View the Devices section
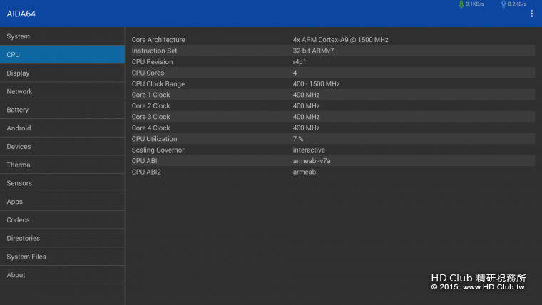Viewport: 542px width, 305px height. click(x=62, y=147)
